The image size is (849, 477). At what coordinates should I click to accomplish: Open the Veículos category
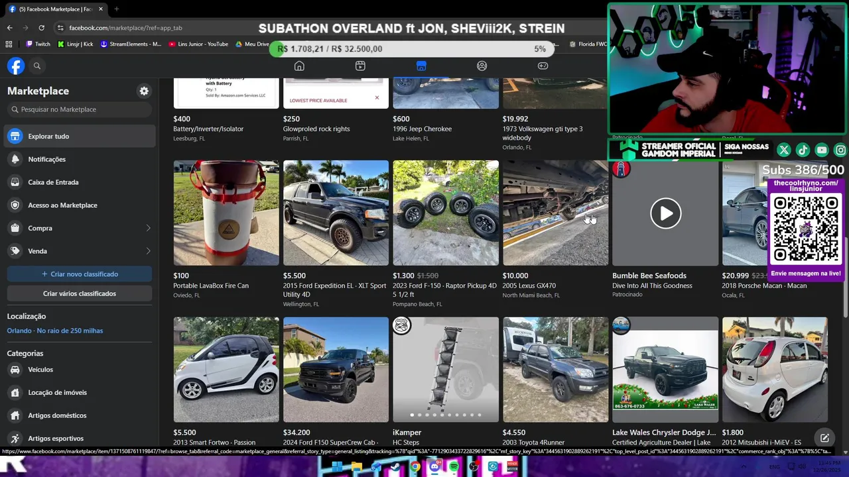(80, 370)
